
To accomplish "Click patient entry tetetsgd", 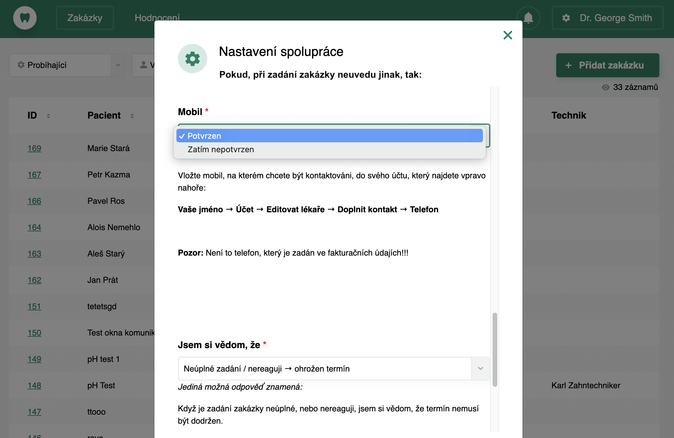I will (102, 307).
